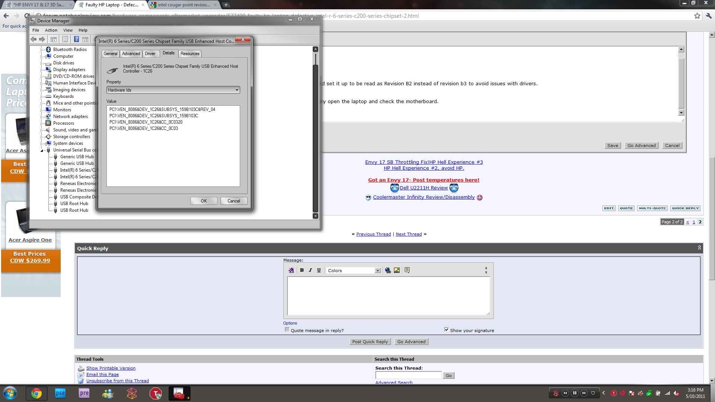Image resolution: width=715 pixels, height=402 pixels.
Task: Check 'Quote message in reply?' checkbox
Action: (x=287, y=330)
